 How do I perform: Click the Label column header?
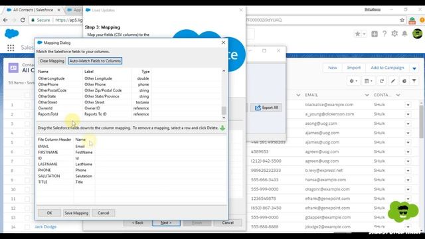point(89,72)
